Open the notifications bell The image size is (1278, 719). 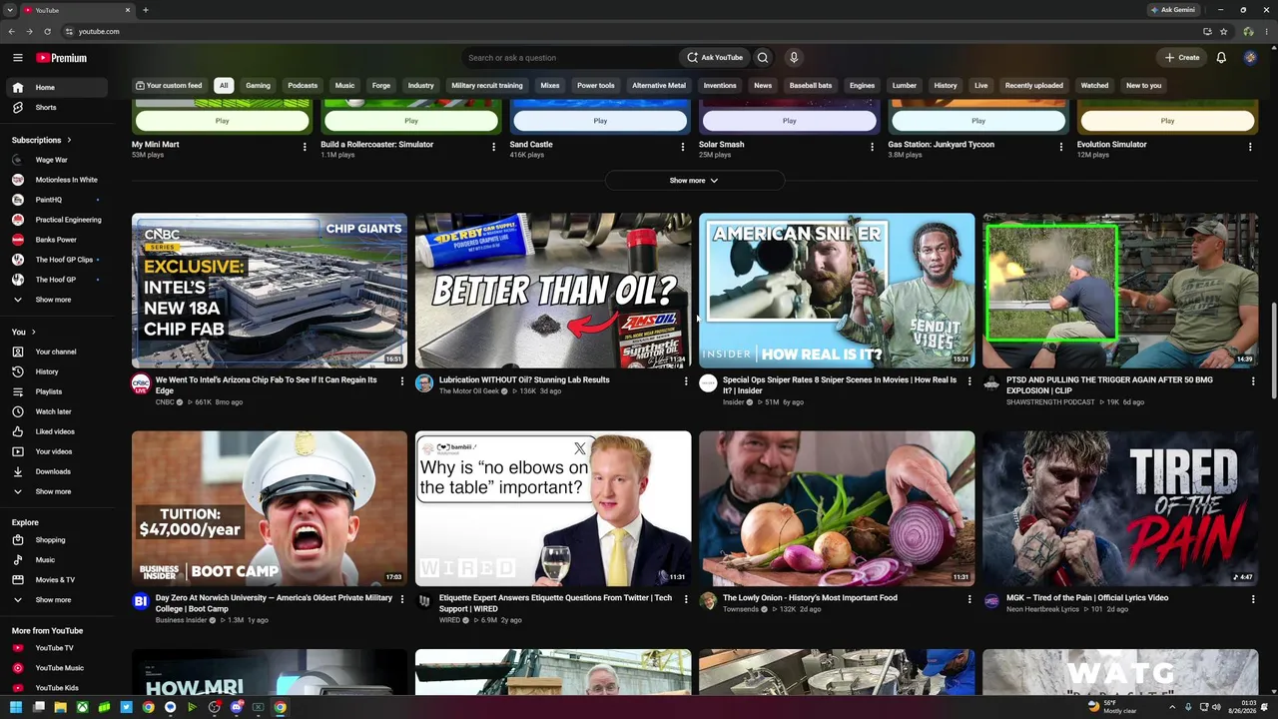click(1221, 58)
